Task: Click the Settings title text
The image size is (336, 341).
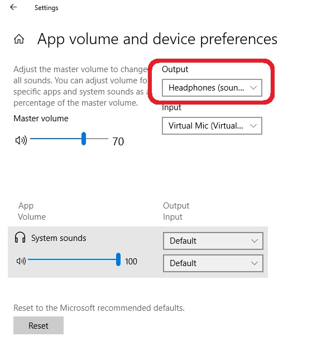Action: pos(46,8)
